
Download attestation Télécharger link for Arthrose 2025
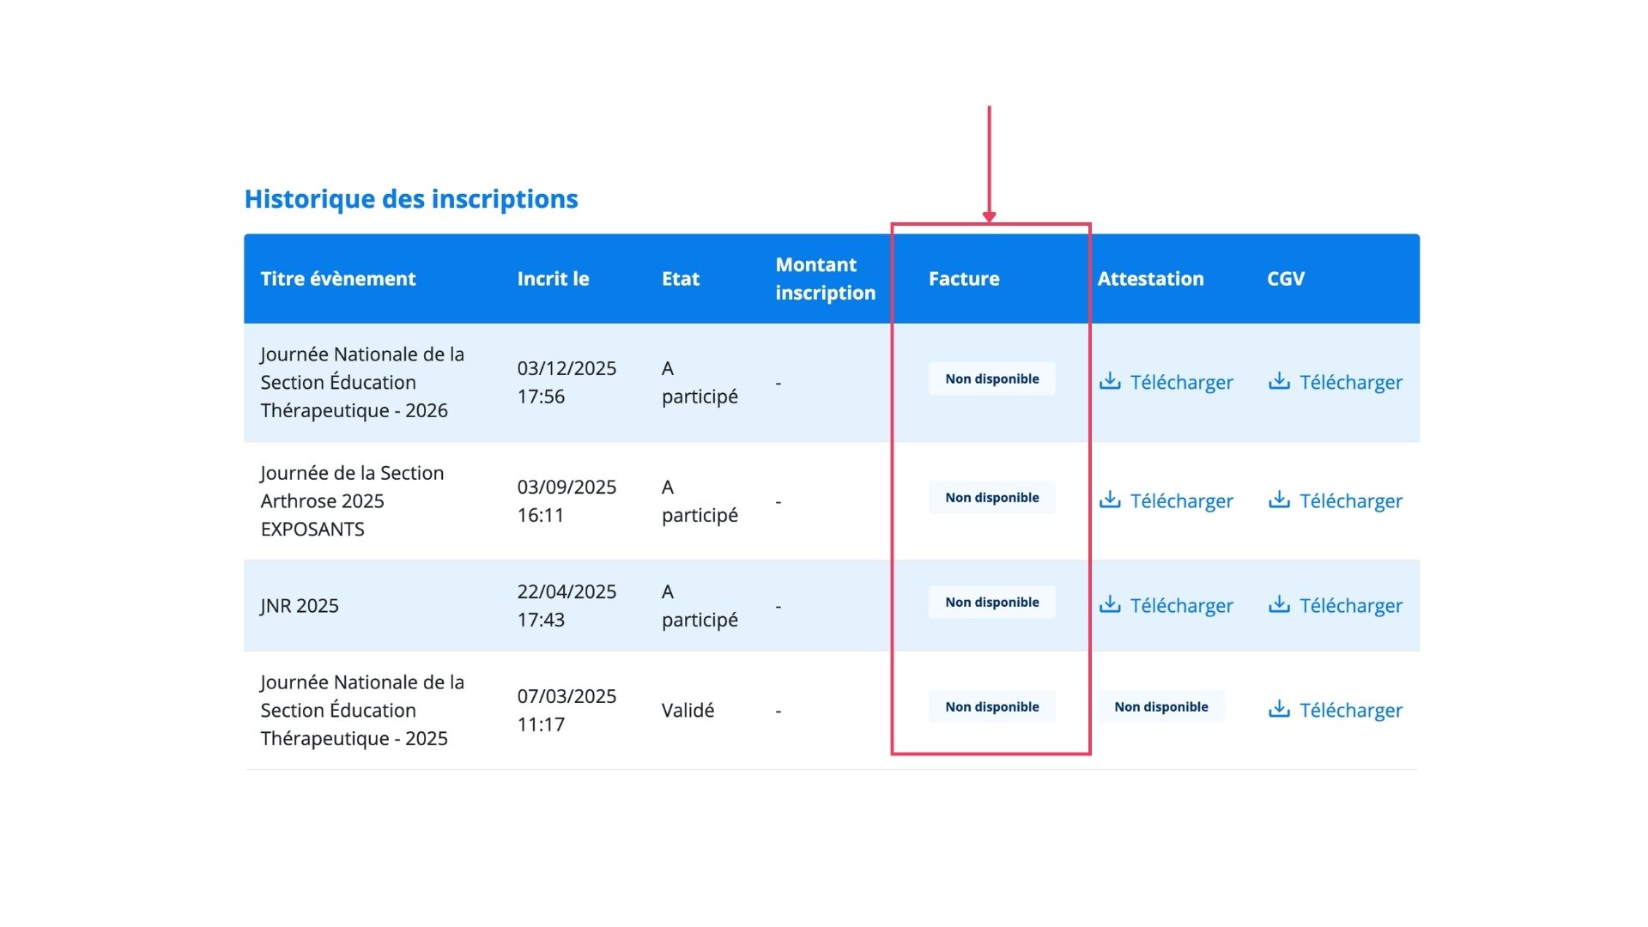click(1181, 500)
